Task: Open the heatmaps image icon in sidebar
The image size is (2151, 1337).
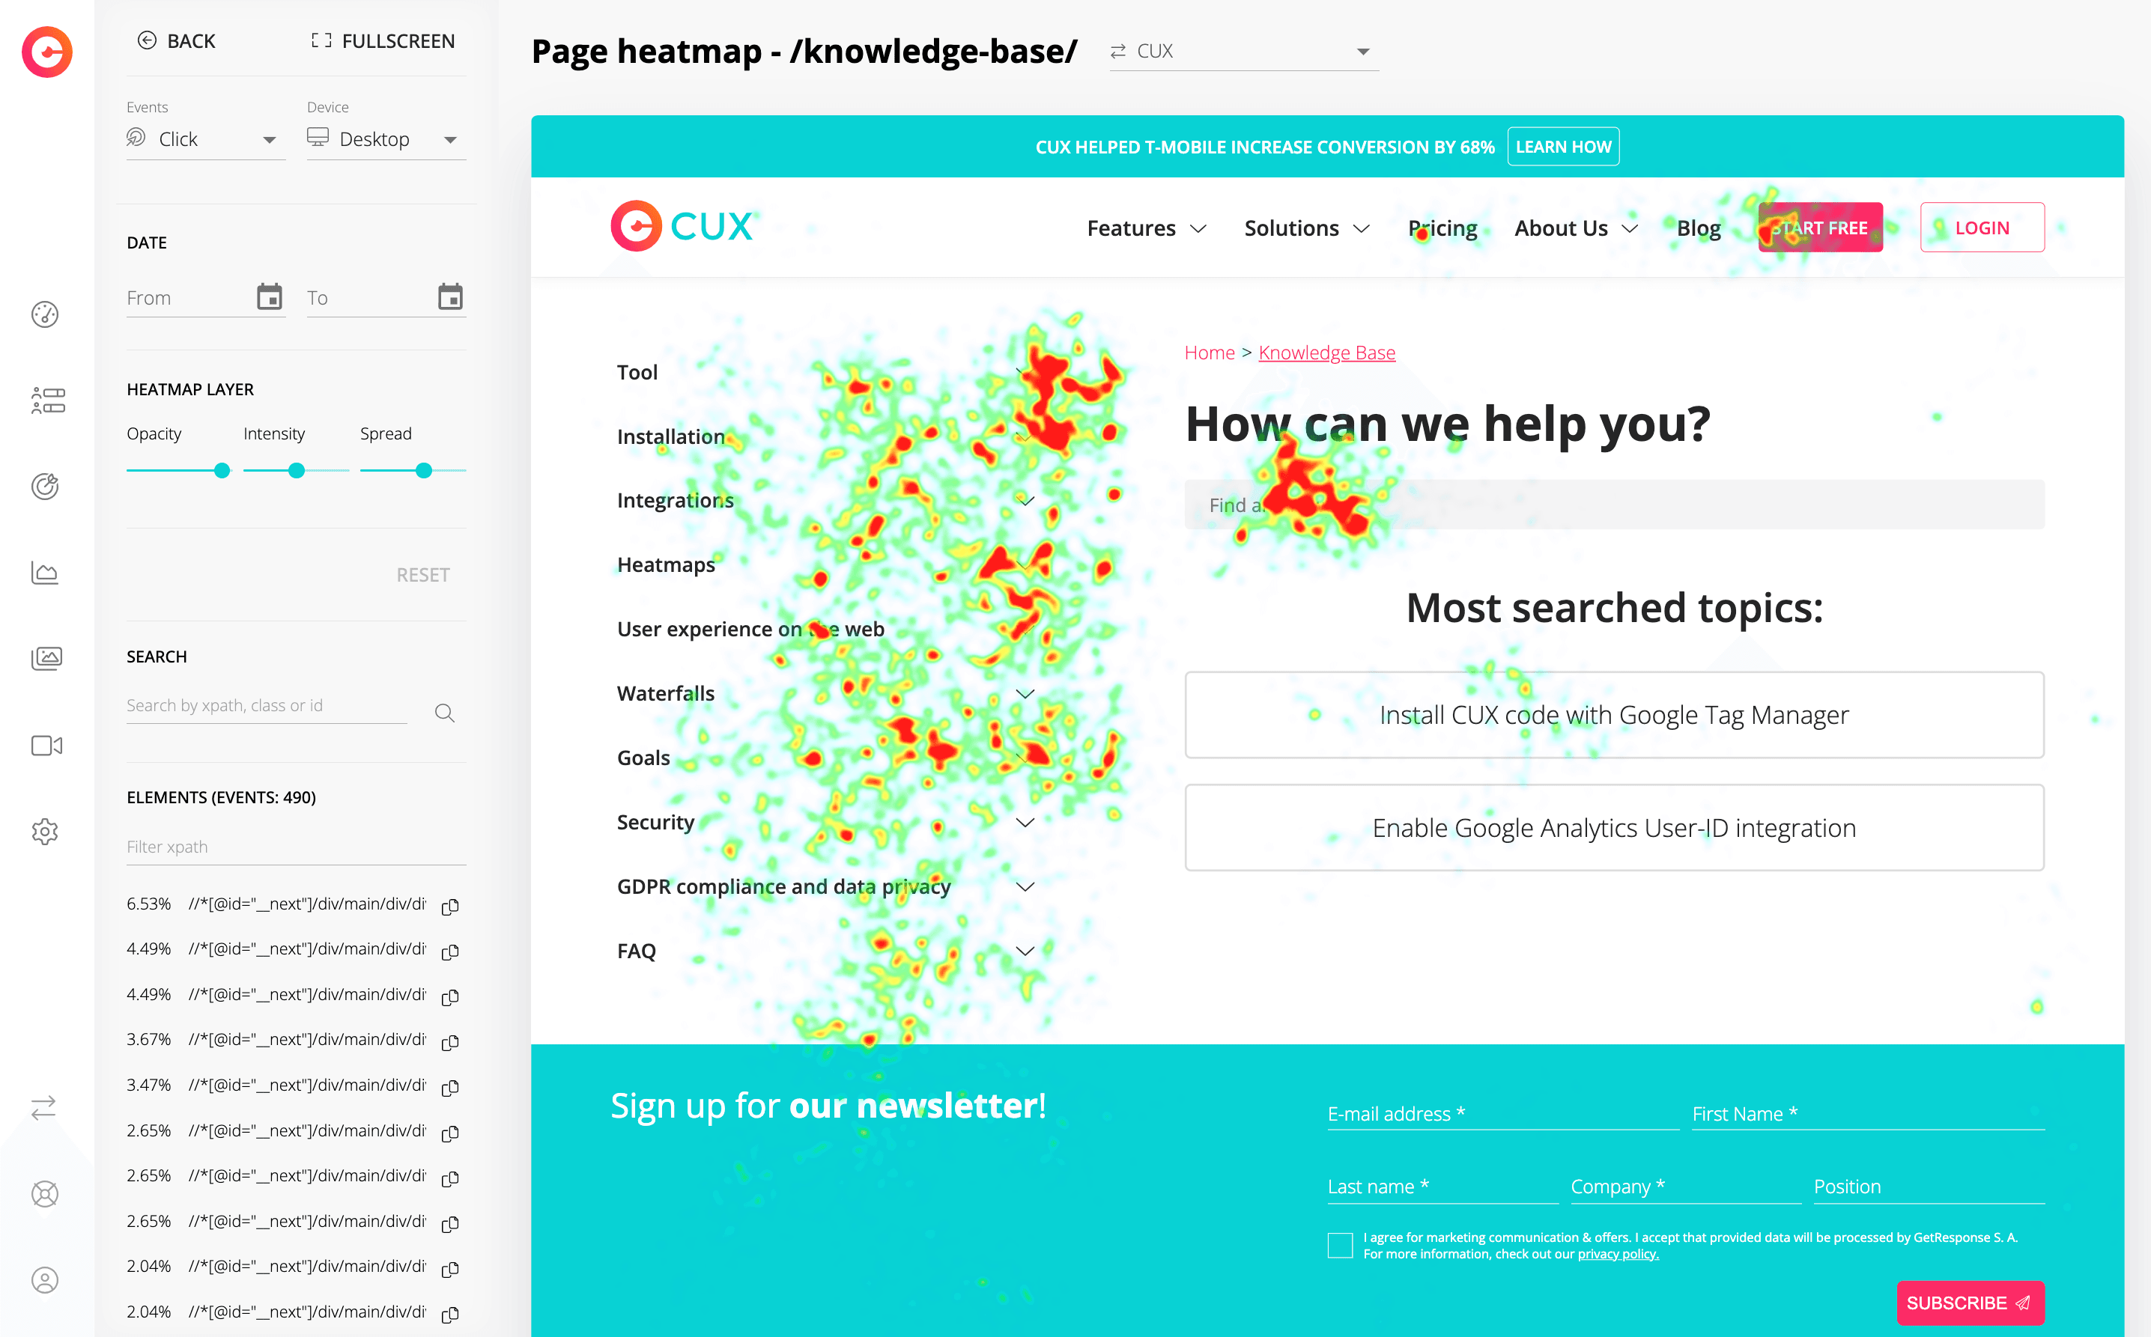Action: [47, 658]
